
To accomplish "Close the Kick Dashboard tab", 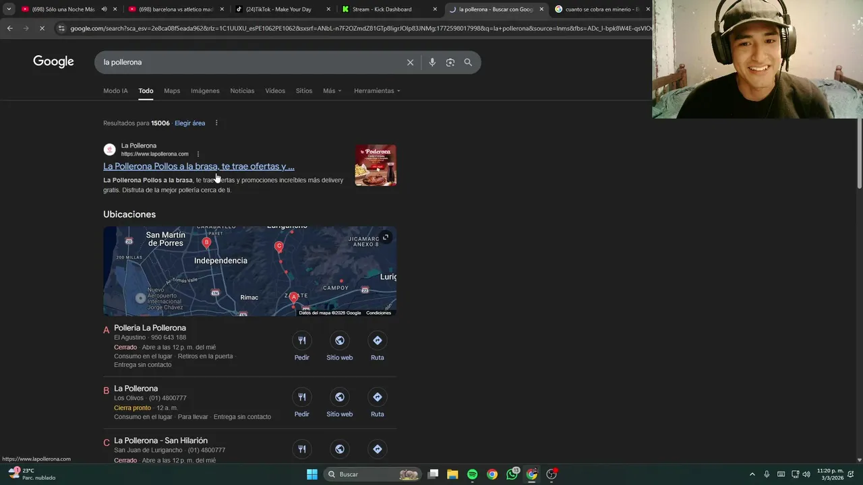I will click(435, 9).
